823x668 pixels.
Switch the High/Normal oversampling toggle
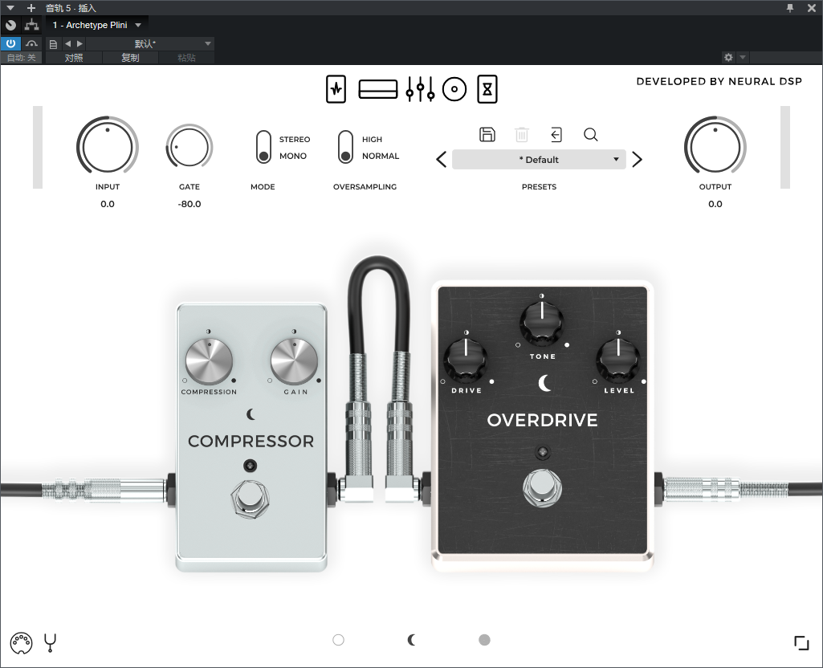(345, 148)
